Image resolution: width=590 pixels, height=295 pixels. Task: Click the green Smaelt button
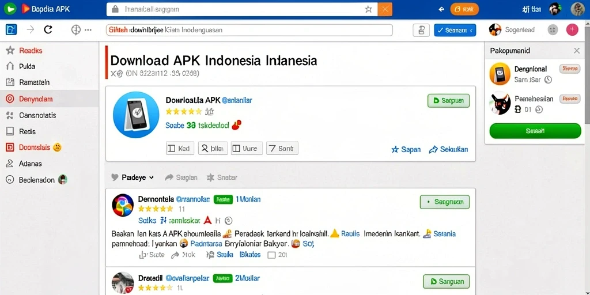click(535, 131)
